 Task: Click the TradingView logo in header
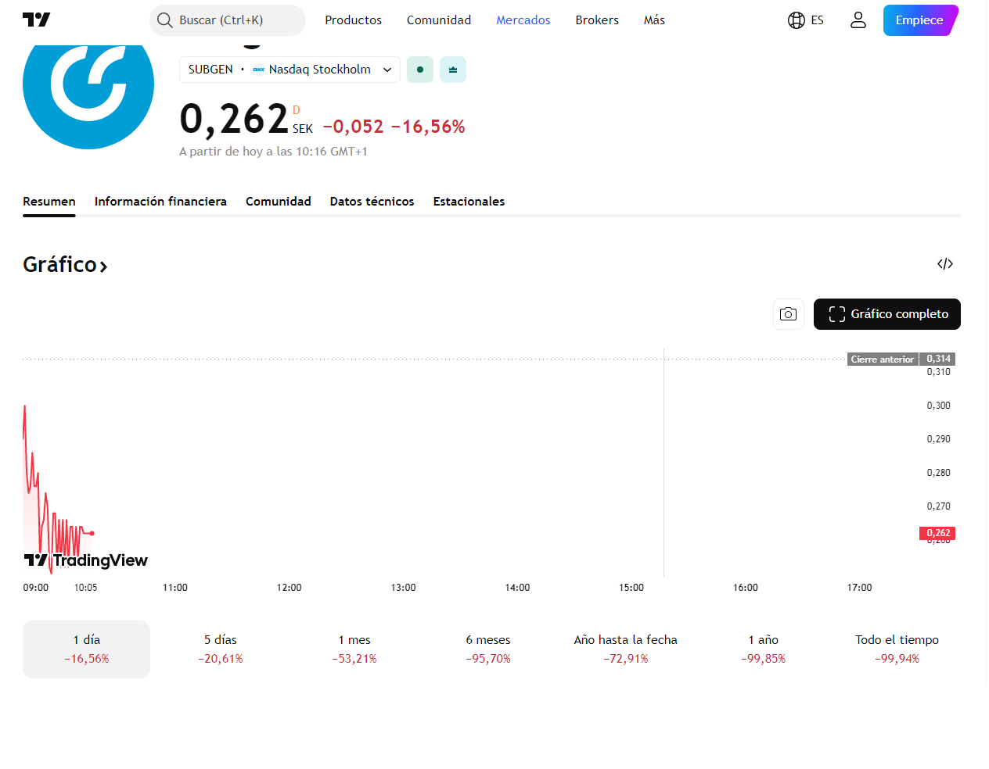37,20
